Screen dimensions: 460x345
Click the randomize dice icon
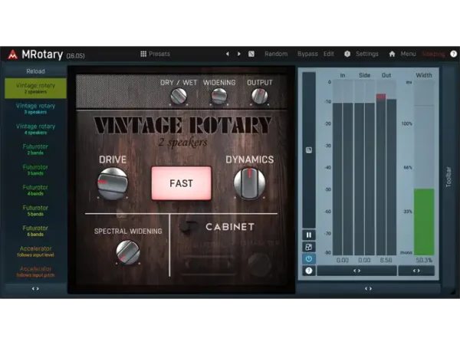(x=251, y=54)
